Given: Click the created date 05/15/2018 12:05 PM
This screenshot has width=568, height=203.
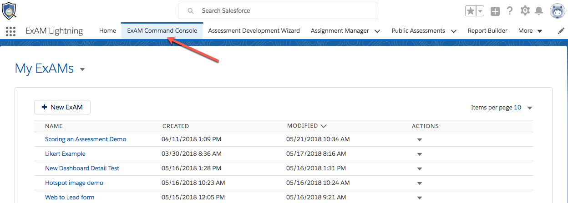Looking at the screenshot, I should (193, 197).
